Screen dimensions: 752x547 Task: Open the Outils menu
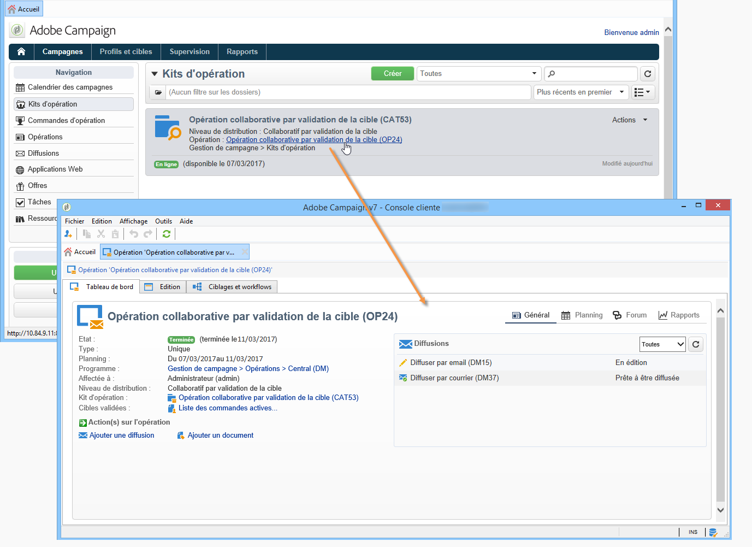tap(163, 221)
